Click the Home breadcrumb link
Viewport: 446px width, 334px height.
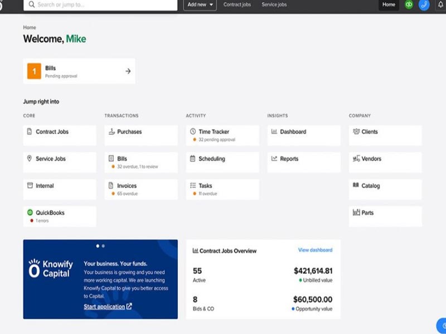click(x=30, y=27)
